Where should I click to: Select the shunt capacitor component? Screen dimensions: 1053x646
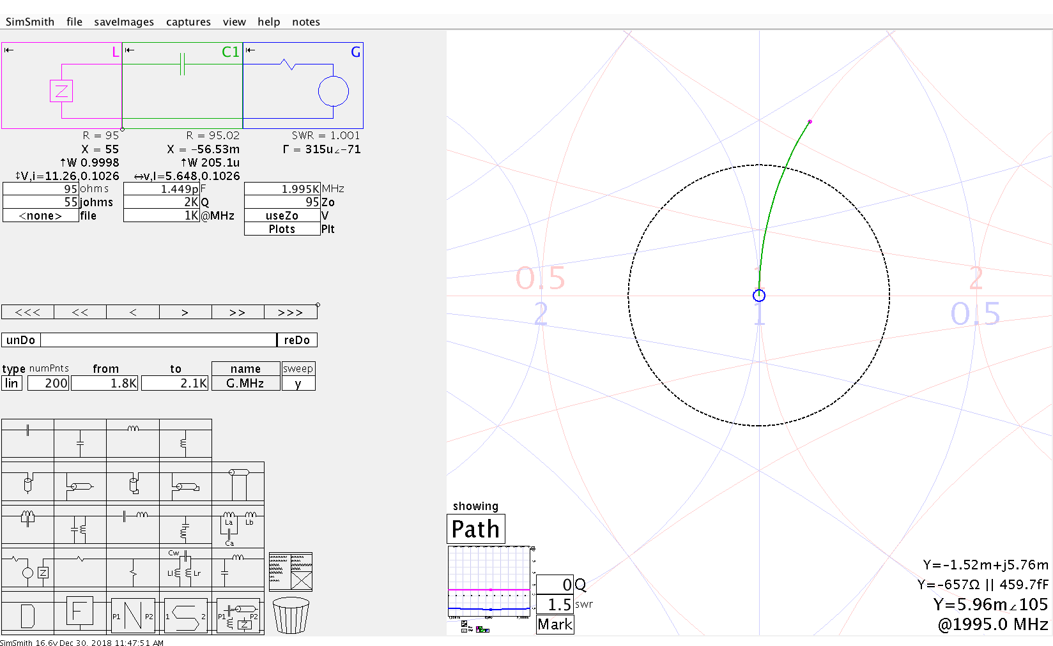coord(80,438)
